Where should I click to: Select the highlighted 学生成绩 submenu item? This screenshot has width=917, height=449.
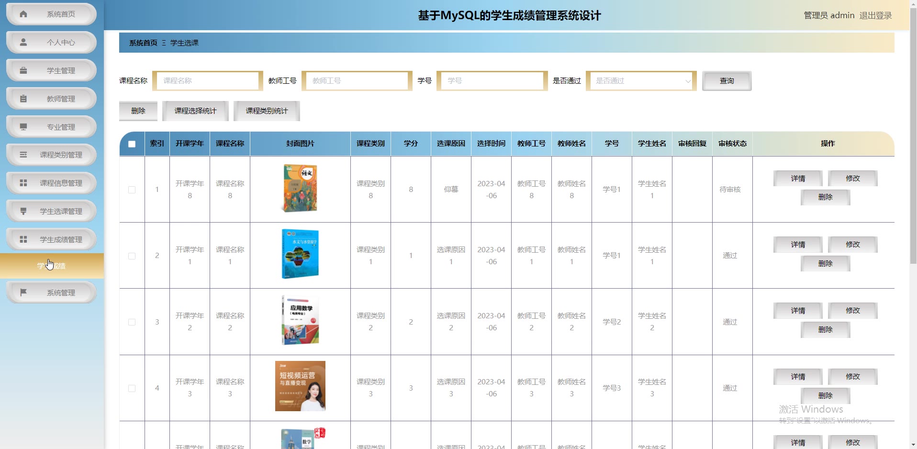click(52, 266)
